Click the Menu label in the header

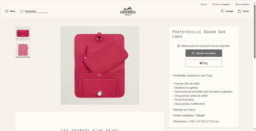tap(12, 11)
